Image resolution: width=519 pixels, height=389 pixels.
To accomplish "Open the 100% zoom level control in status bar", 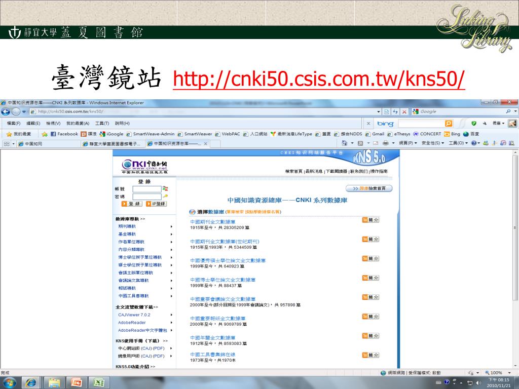I will (x=498, y=373).
